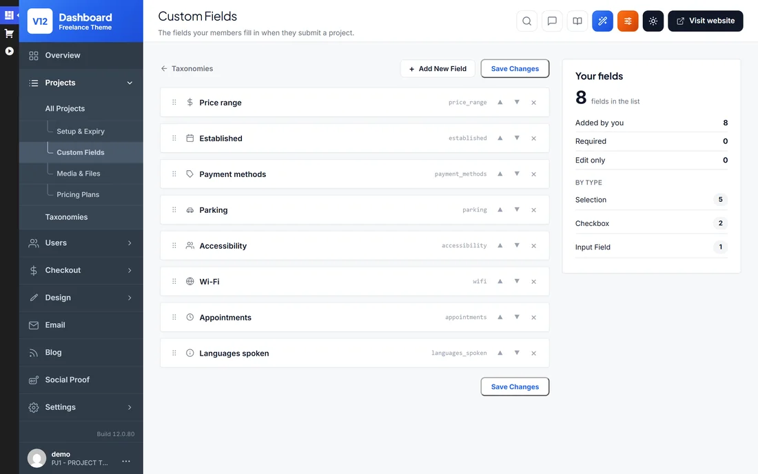This screenshot has height=474, width=758.
Task: Expand the Design menu chevron
Action: (130, 298)
